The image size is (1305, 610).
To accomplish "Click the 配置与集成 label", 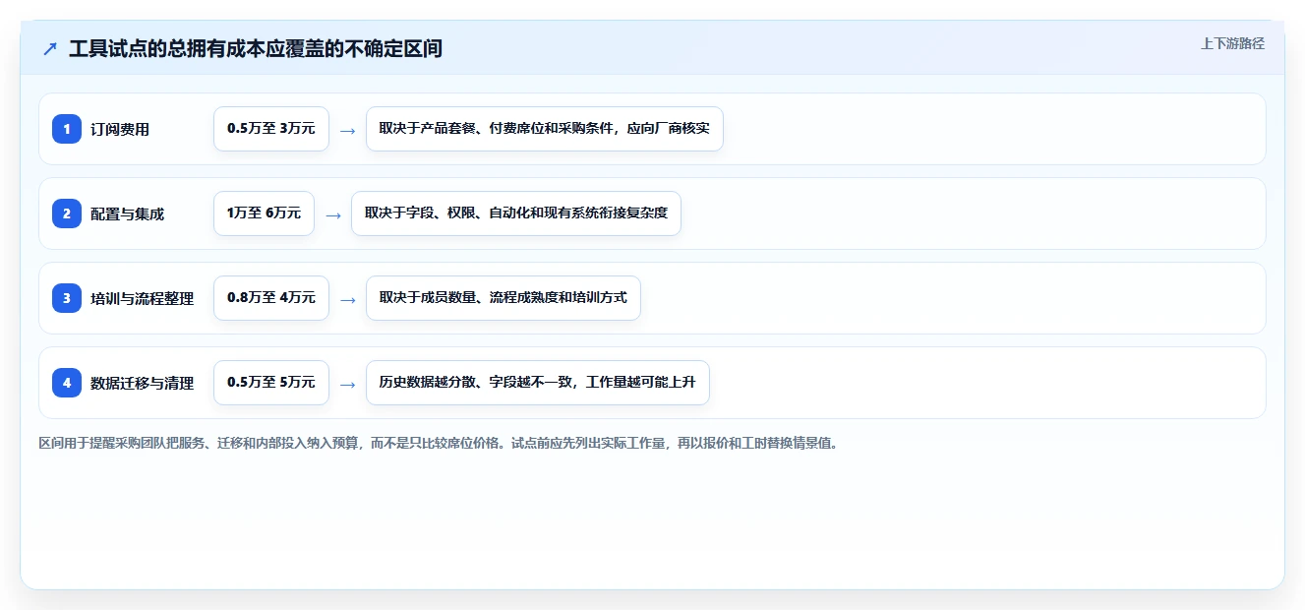I will point(128,213).
